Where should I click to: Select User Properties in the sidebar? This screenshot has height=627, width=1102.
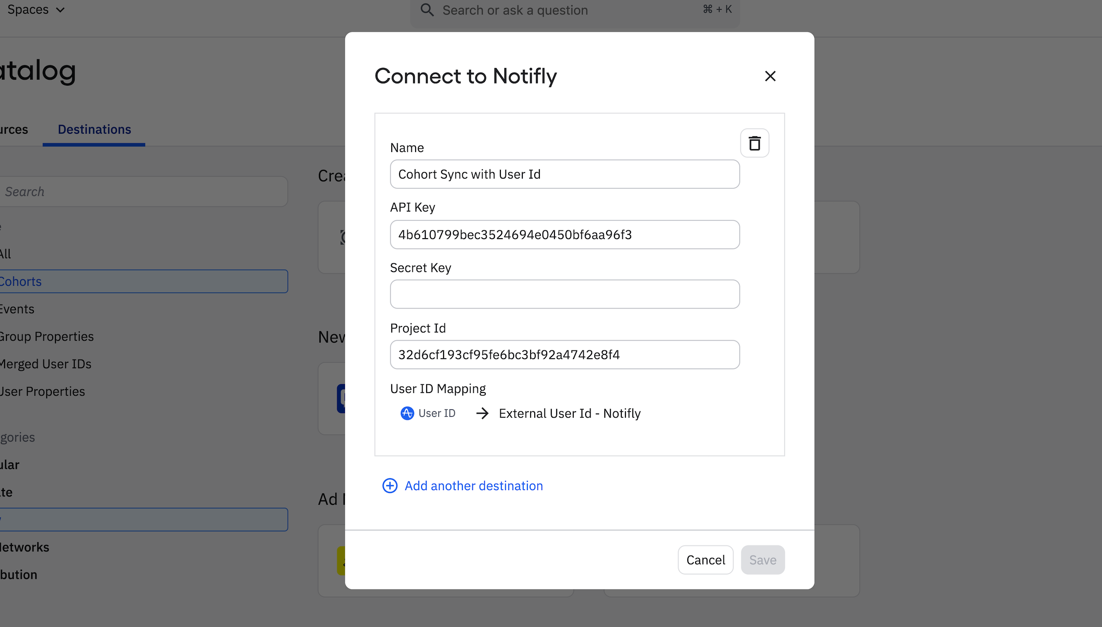coord(42,391)
